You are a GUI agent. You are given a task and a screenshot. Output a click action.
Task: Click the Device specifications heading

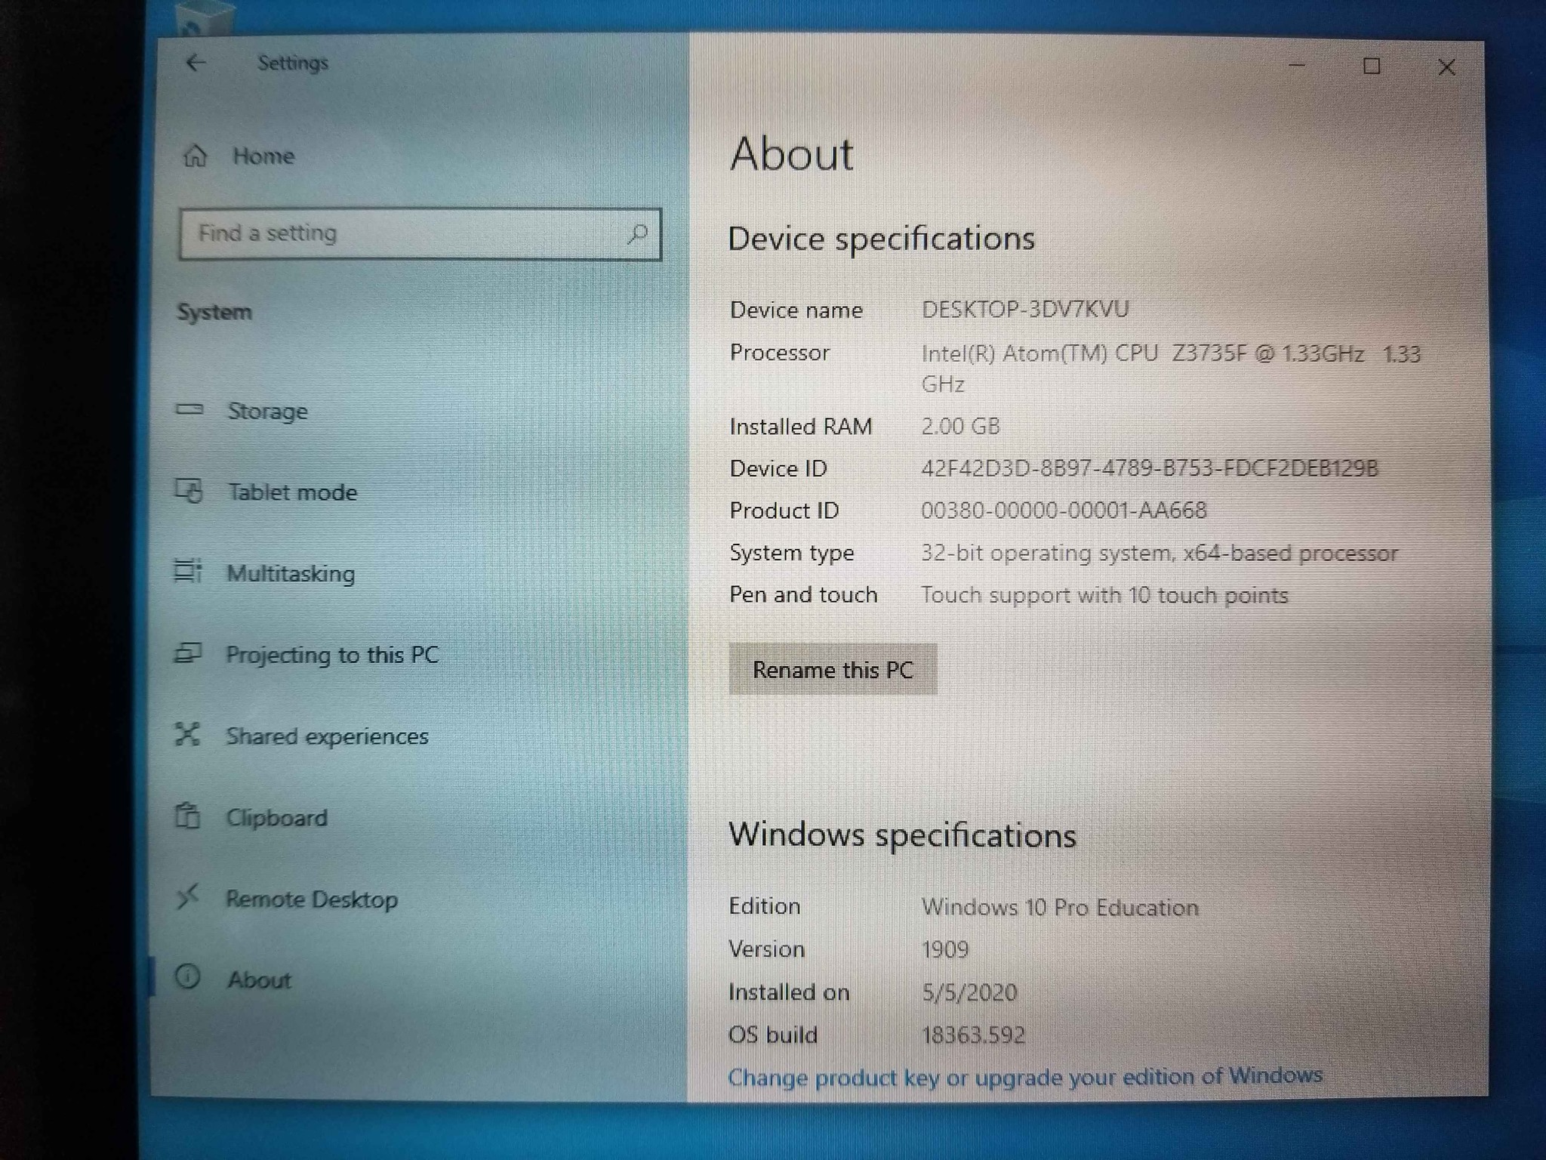pyautogui.click(x=881, y=239)
